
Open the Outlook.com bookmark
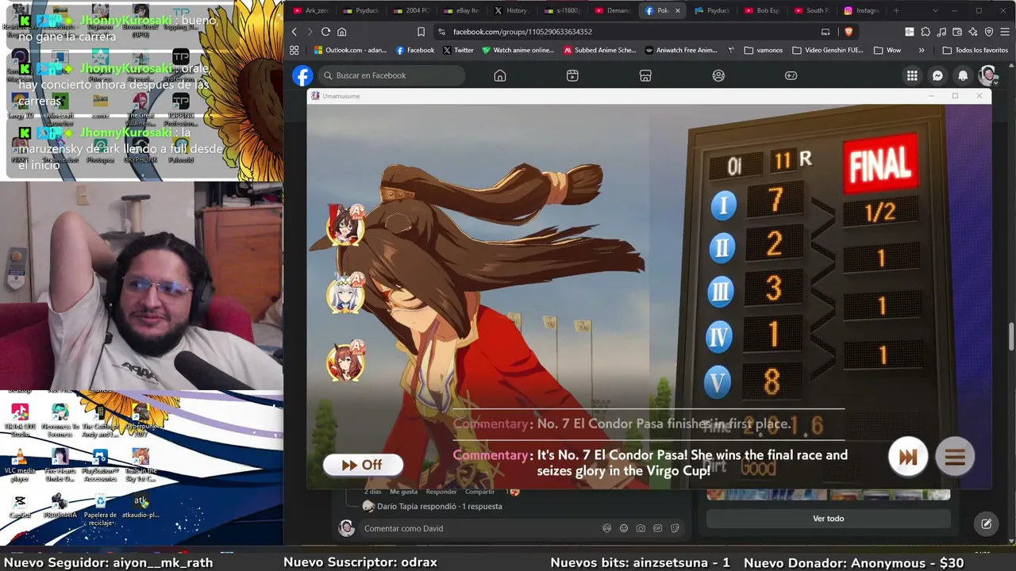coord(350,50)
